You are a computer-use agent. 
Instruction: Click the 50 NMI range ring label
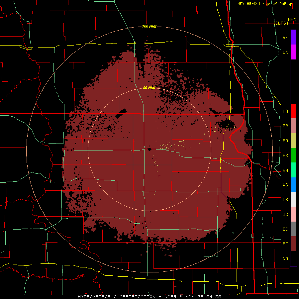coord(149,88)
